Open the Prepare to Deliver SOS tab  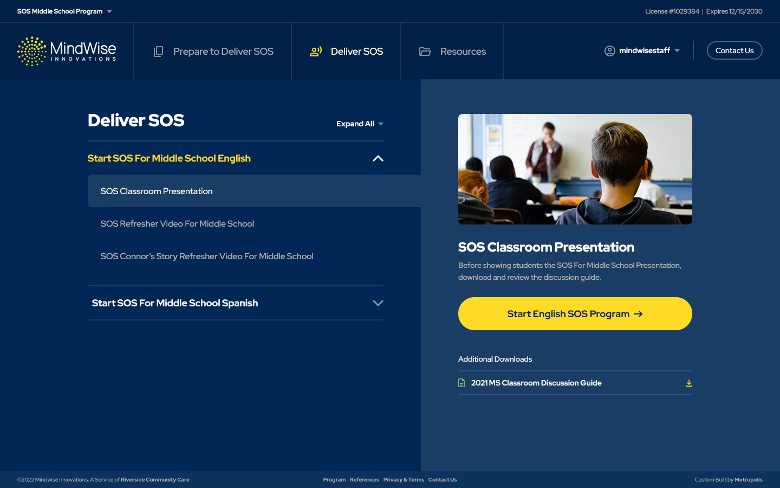(x=223, y=52)
